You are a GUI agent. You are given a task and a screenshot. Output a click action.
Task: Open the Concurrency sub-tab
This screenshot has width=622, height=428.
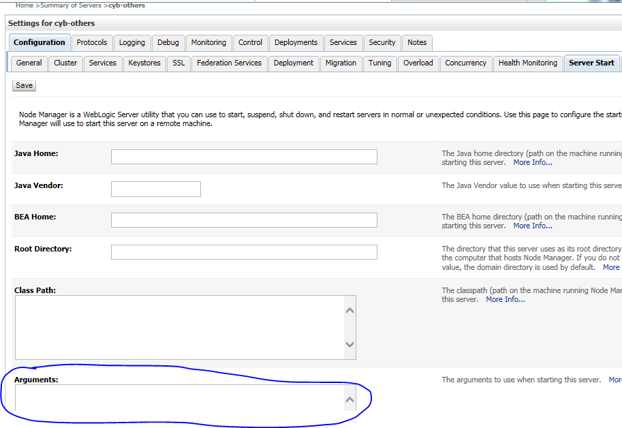(465, 63)
